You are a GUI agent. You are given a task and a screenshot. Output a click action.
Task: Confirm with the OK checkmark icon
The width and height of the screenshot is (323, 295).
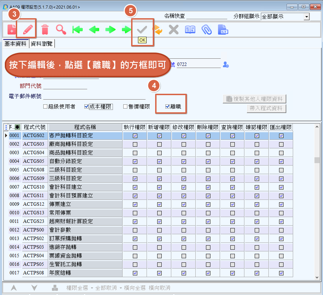(x=142, y=30)
